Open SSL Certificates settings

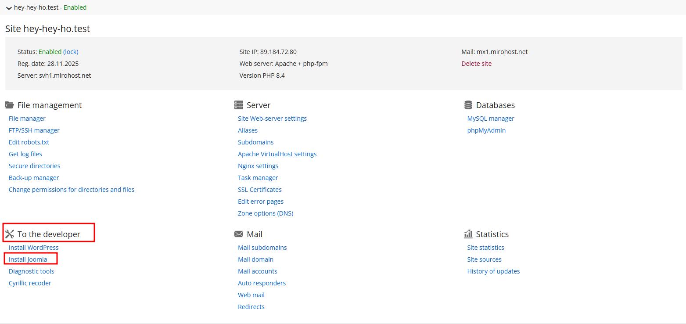(x=259, y=189)
